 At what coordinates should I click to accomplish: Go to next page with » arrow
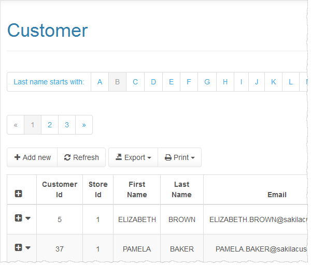click(x=84, y=125)
